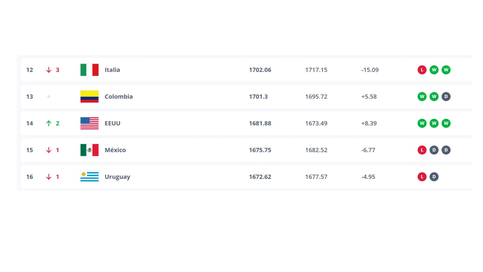
Task: Click Italia's red L result badge
Action: (x=422, y=70)
